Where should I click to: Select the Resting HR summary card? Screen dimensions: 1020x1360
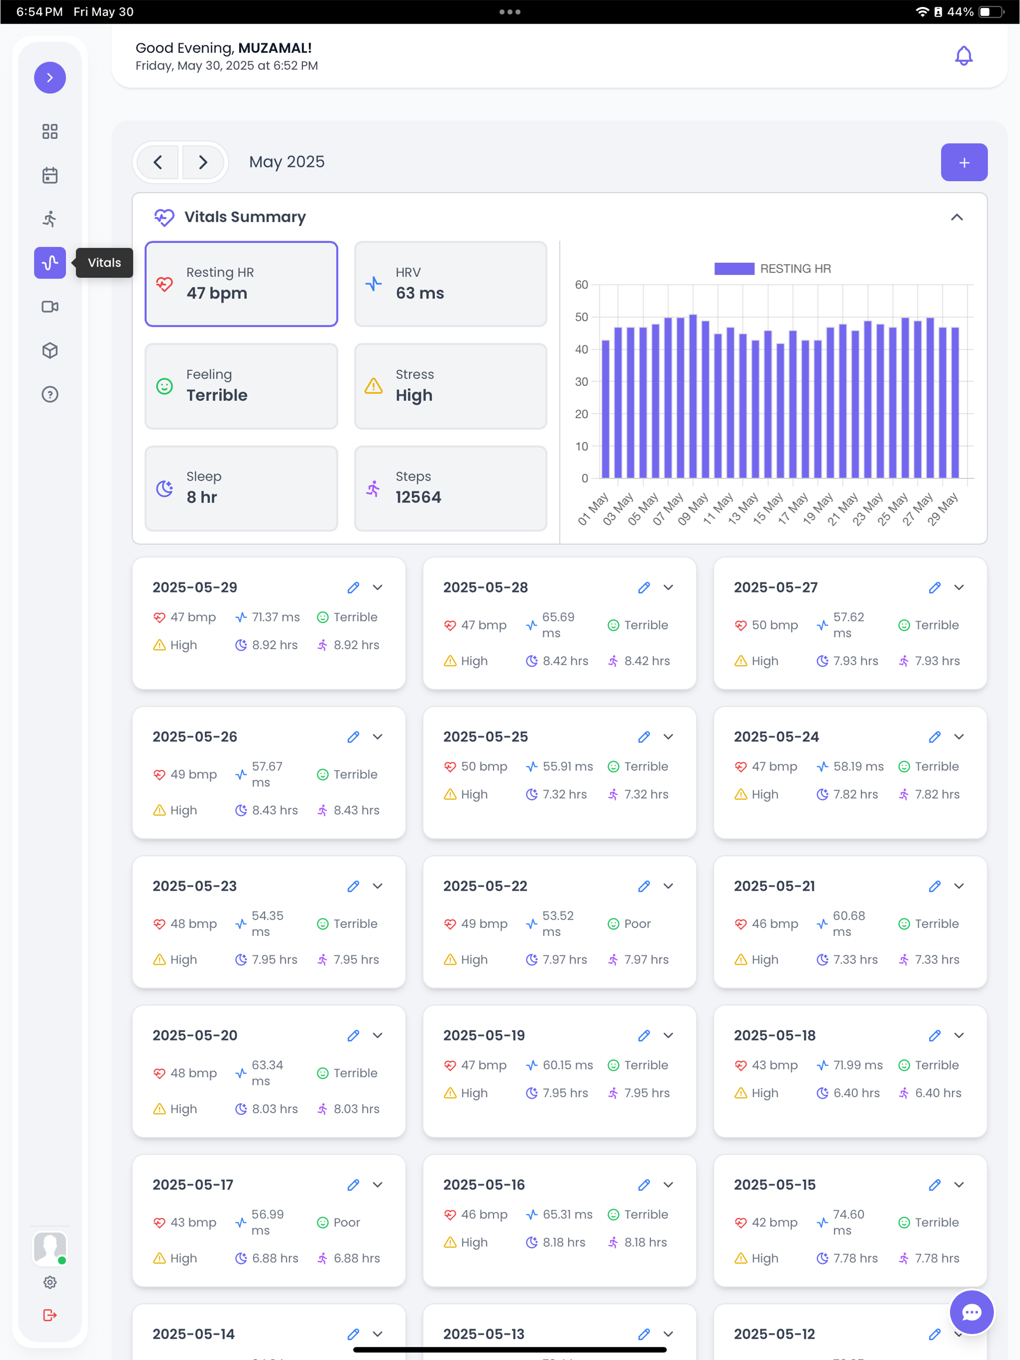click(x=242, y=284)
